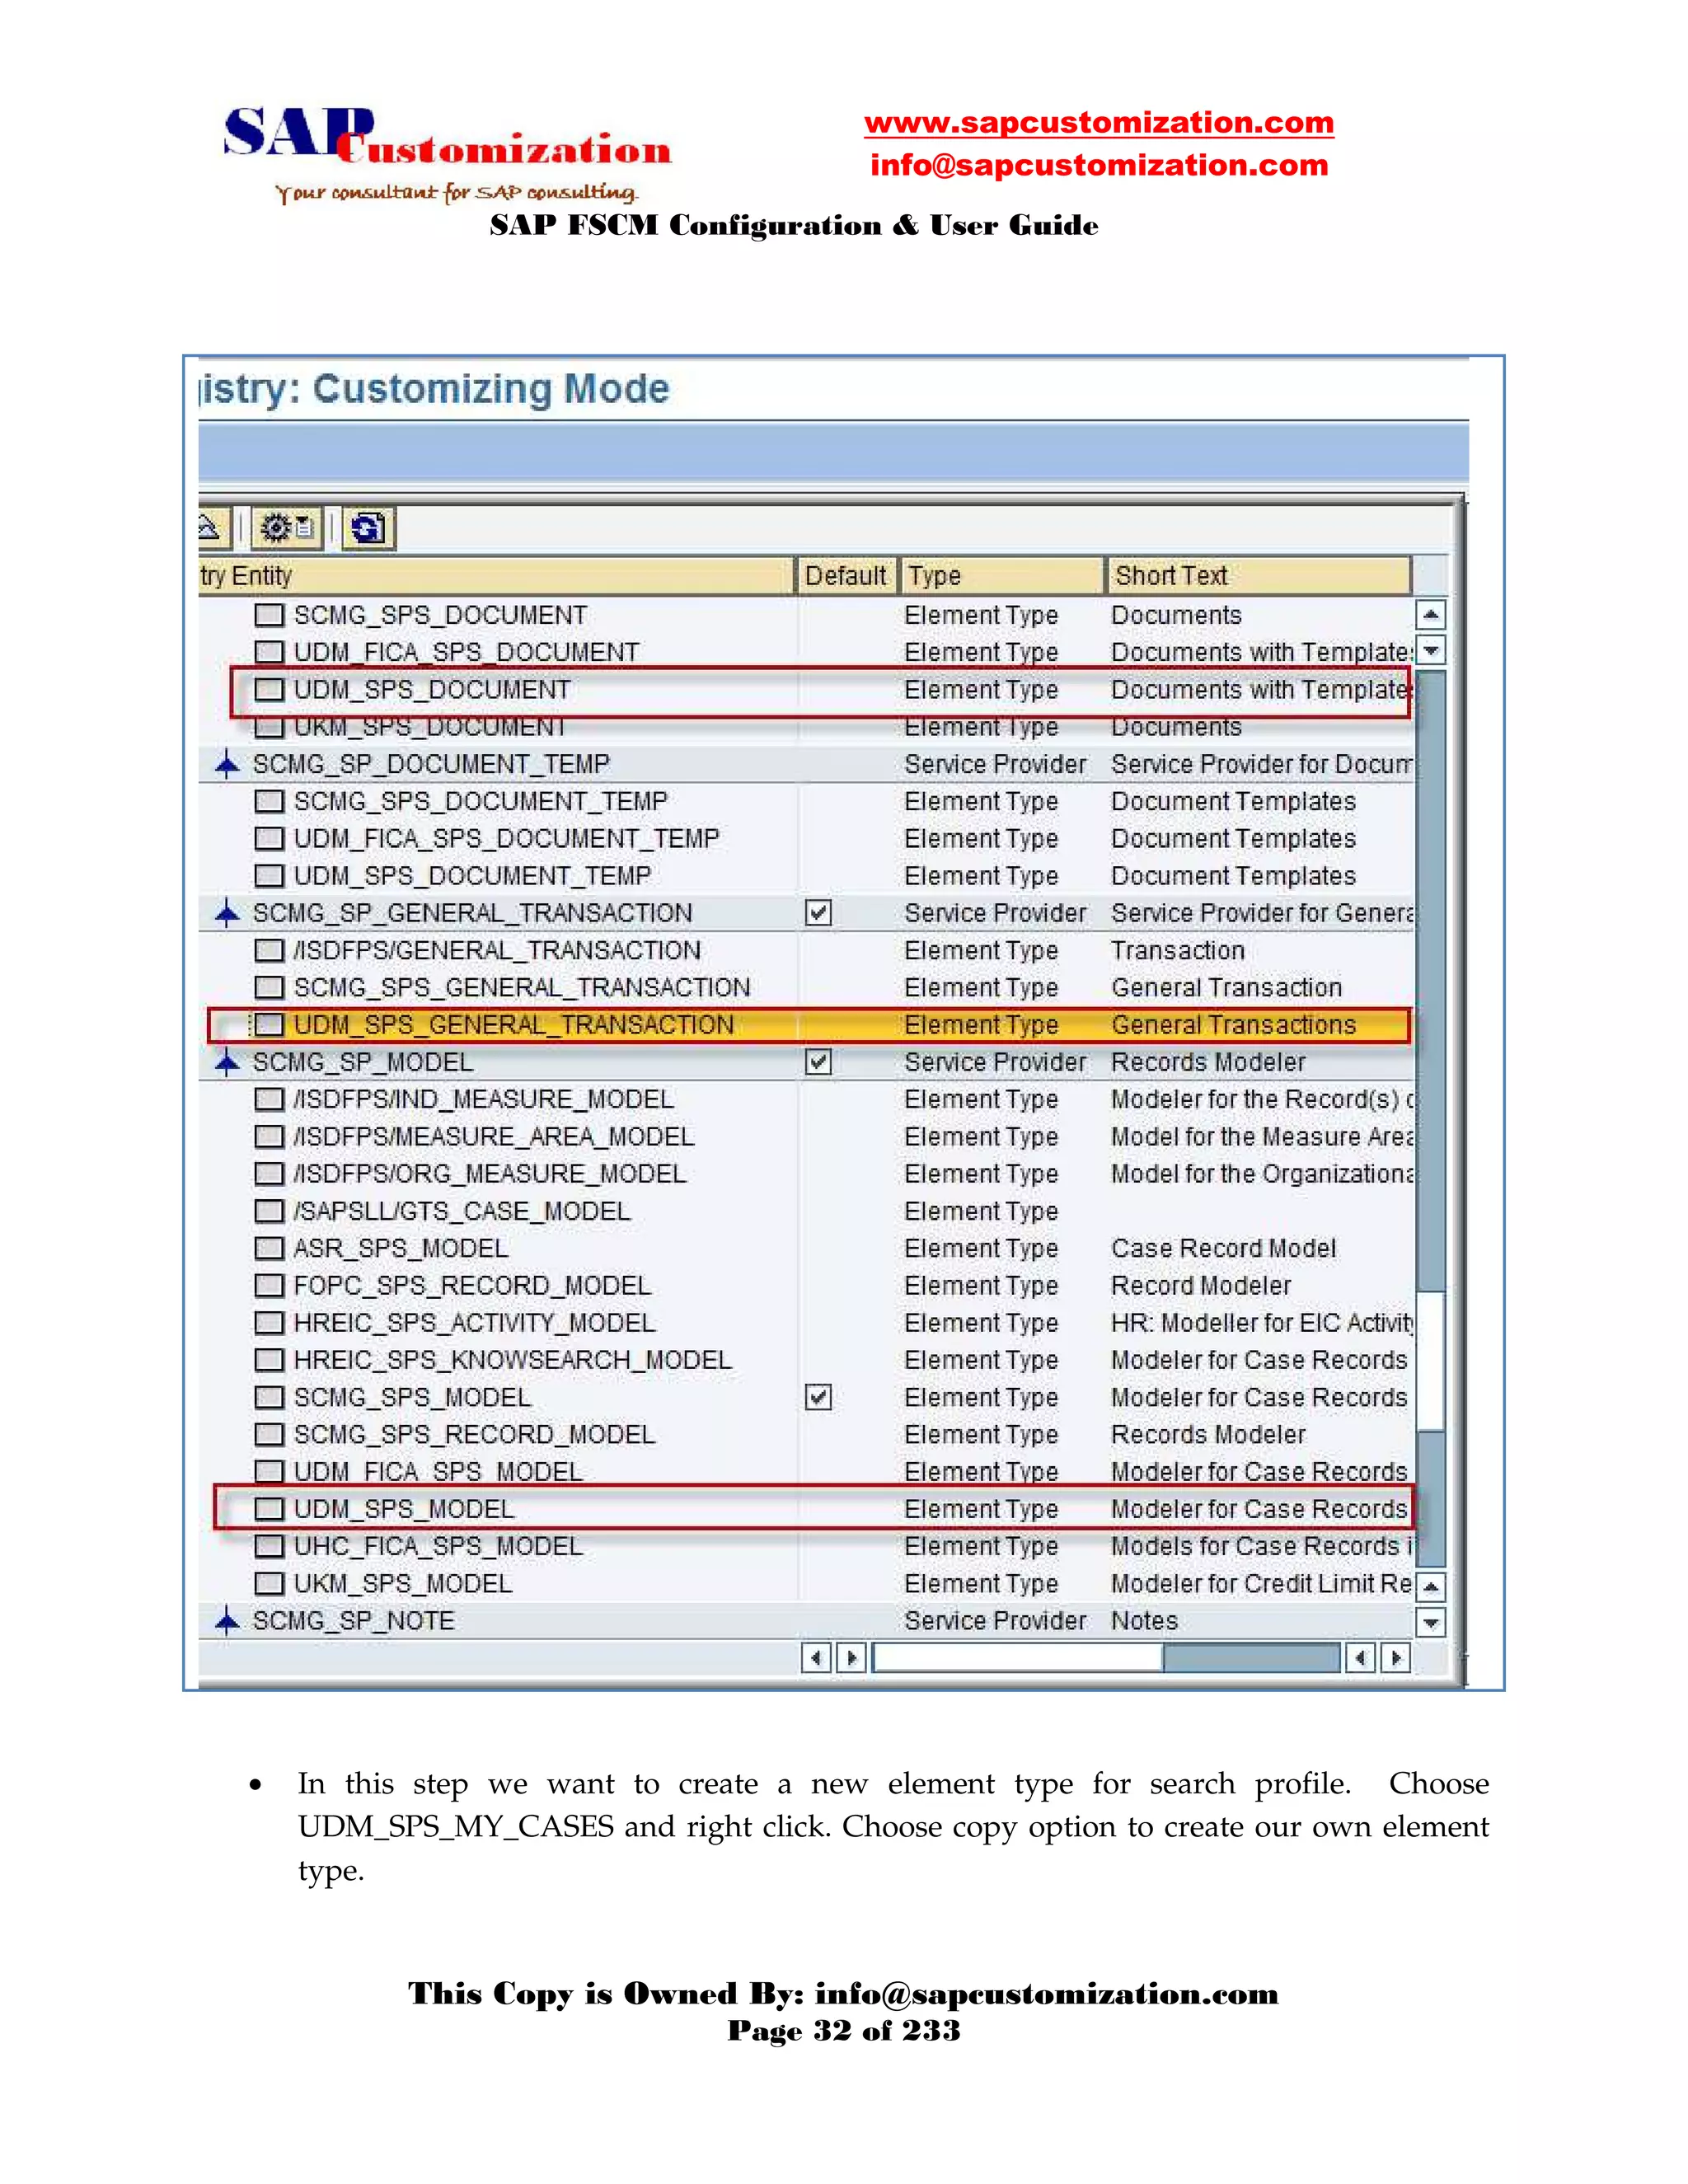1688x2184 pixels.
Task: Click down arrow beside Documents with Templates
Action: click(1432, 651)
